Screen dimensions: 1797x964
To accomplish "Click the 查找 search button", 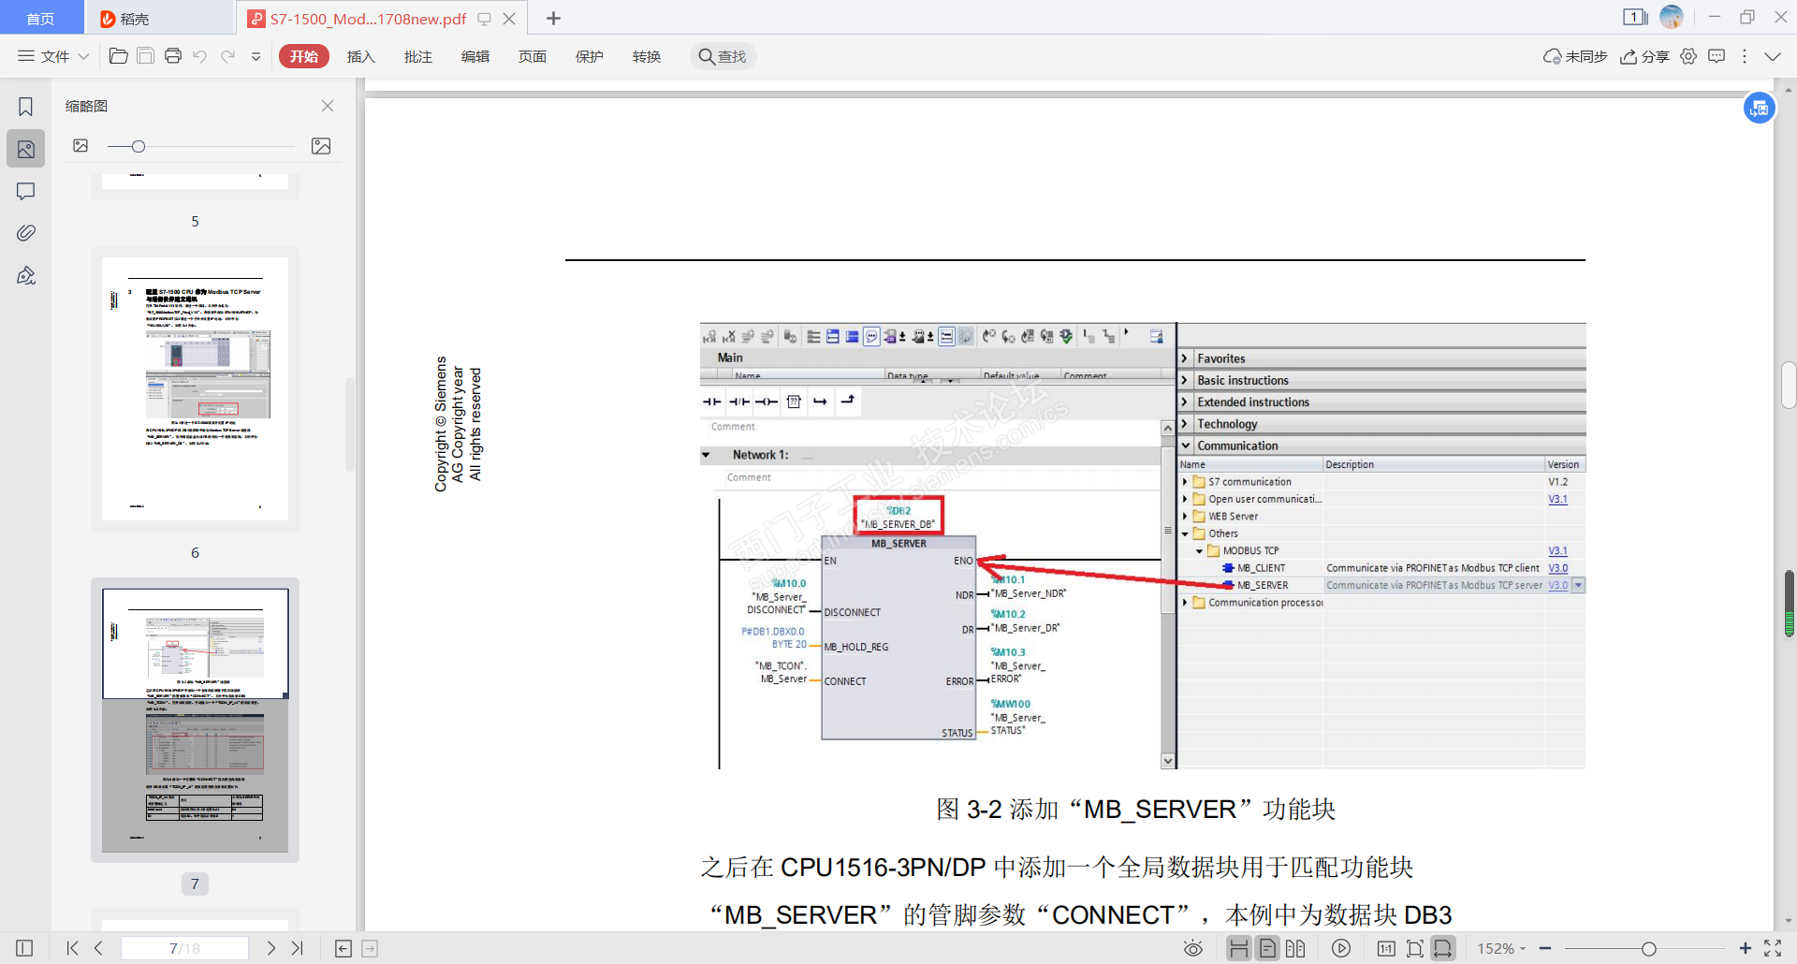I will coord(723,56).
